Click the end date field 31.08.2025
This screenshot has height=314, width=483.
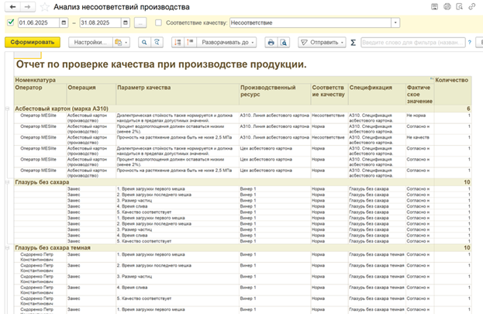point(100,22)
